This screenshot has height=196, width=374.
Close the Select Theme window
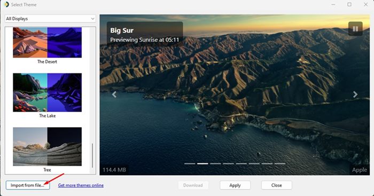tap(365, 4)
